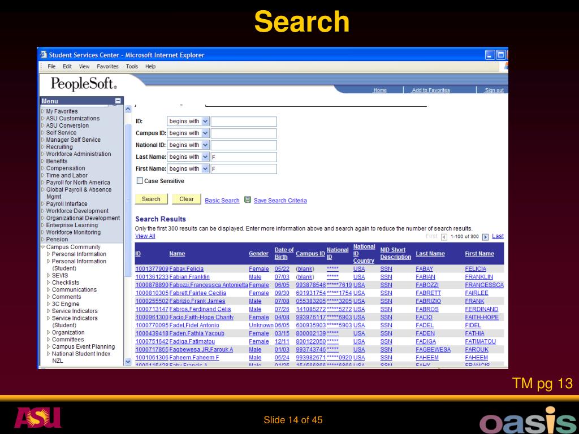The image size is (579, 434).
Task: Open the File menu
Action: (x=51, y=67)
